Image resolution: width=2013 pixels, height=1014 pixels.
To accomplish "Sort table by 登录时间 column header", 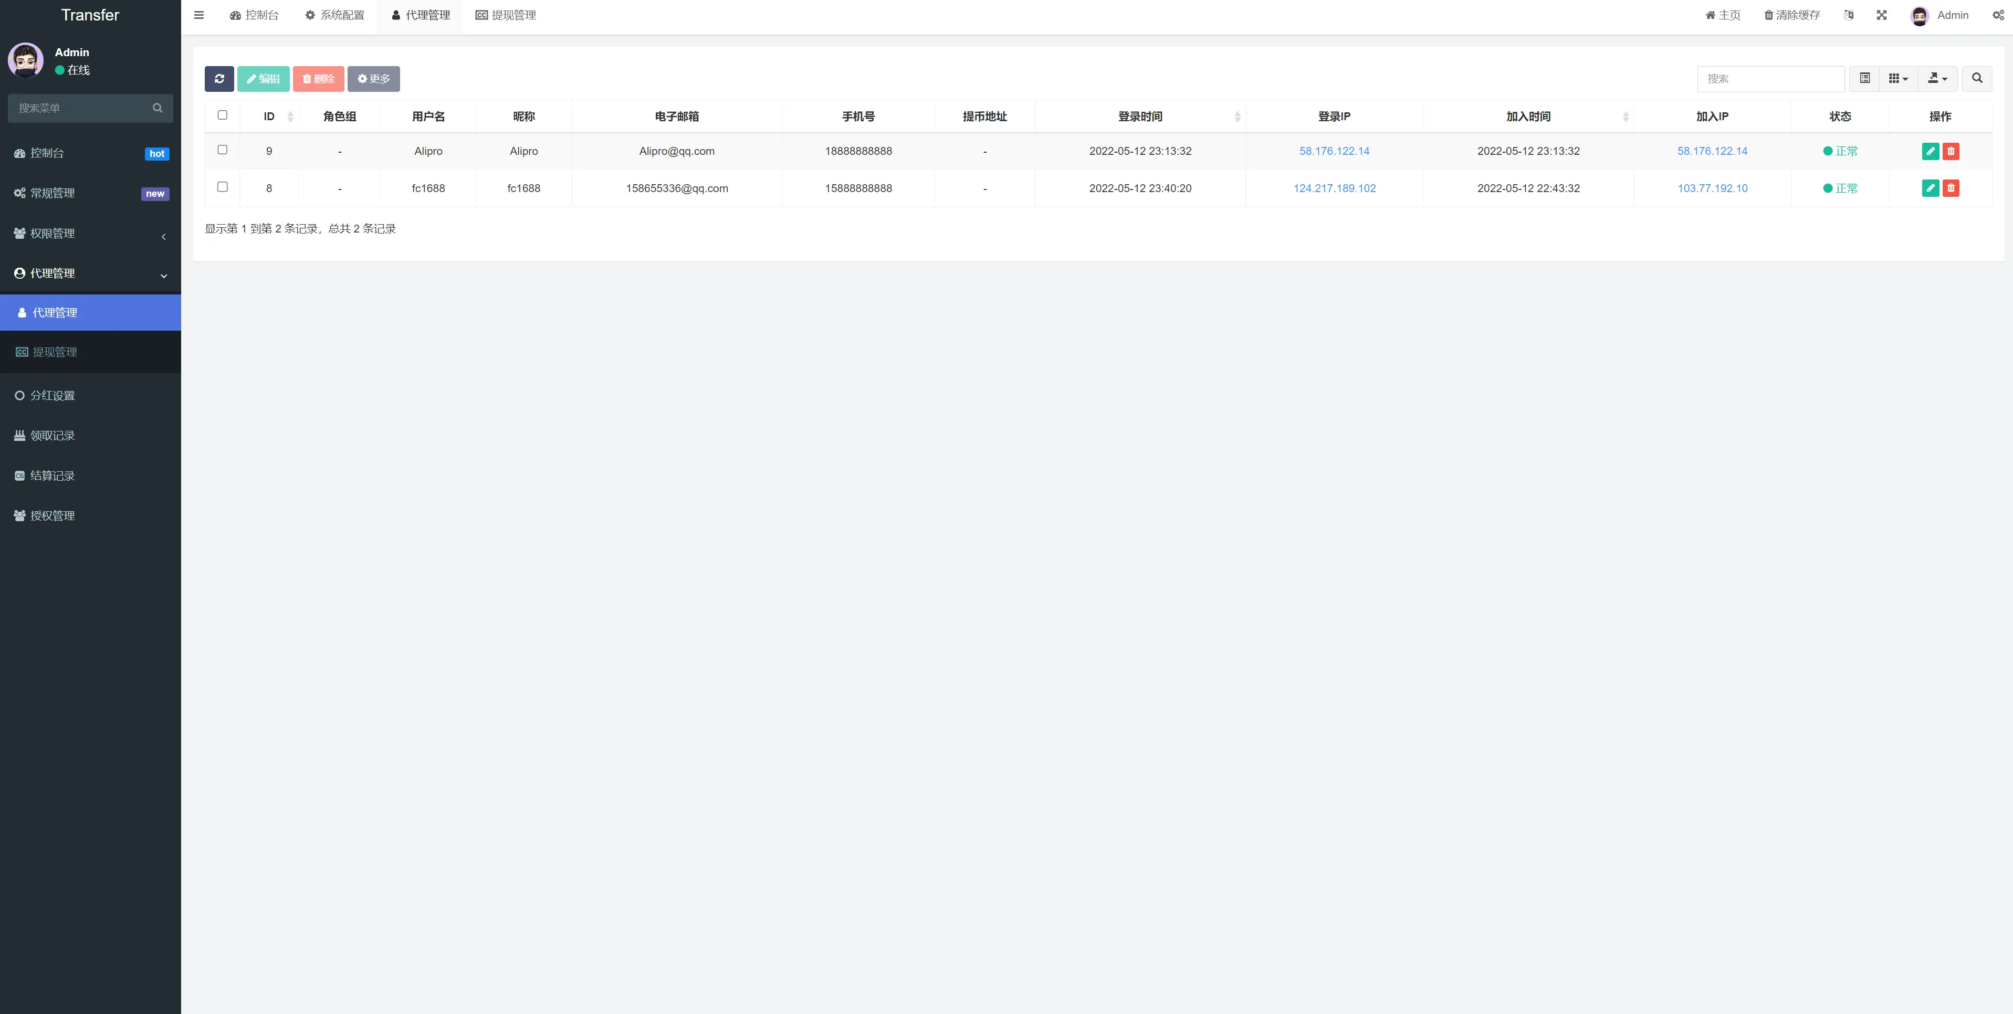I will tap(1139, 117).
